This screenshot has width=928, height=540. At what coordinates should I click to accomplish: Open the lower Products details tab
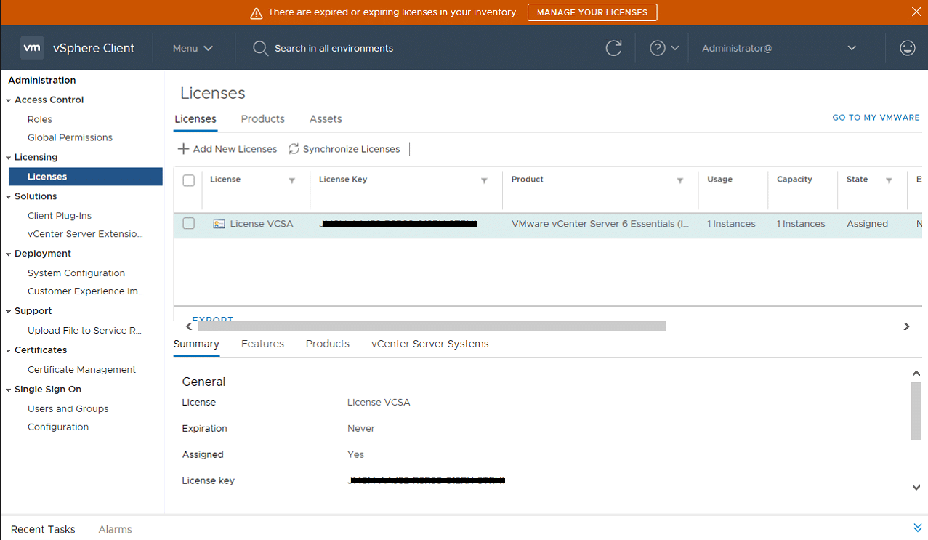(328, 344)
